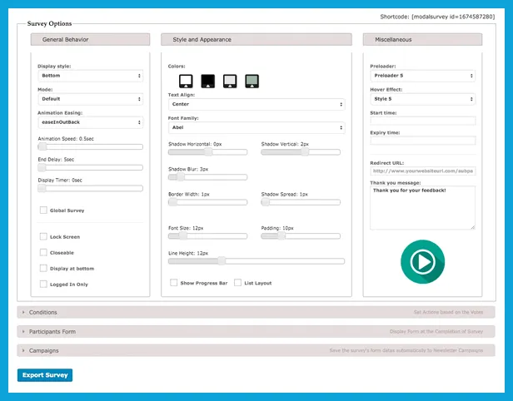Open the Preloader dropdown

click(x=423, y=76)
